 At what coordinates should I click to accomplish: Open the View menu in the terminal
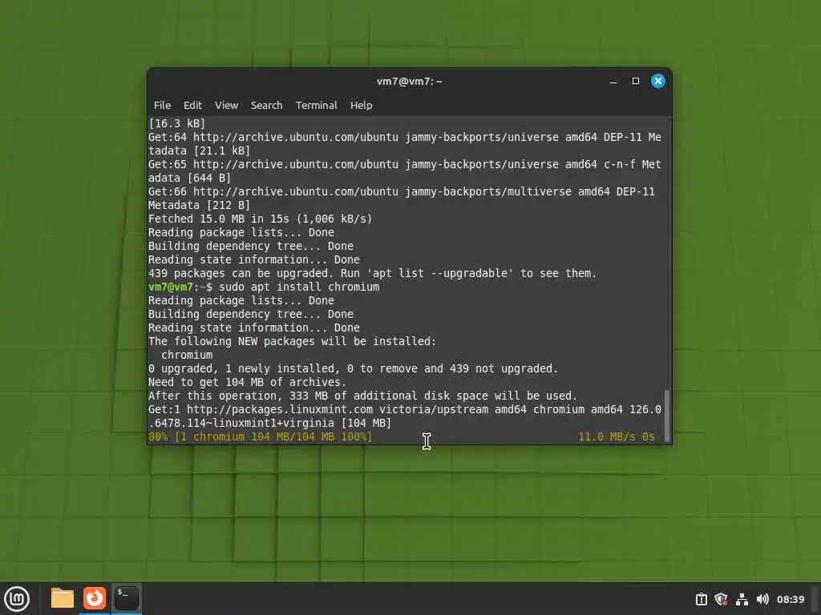point(226,105)
